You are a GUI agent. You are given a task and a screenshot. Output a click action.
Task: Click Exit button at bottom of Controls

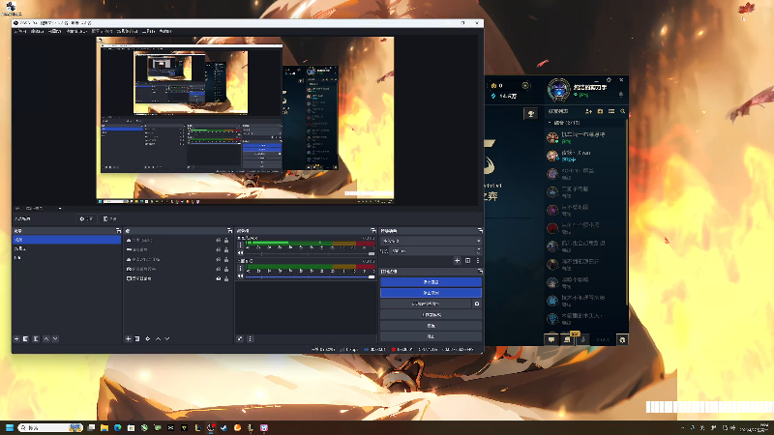(431, 336)
